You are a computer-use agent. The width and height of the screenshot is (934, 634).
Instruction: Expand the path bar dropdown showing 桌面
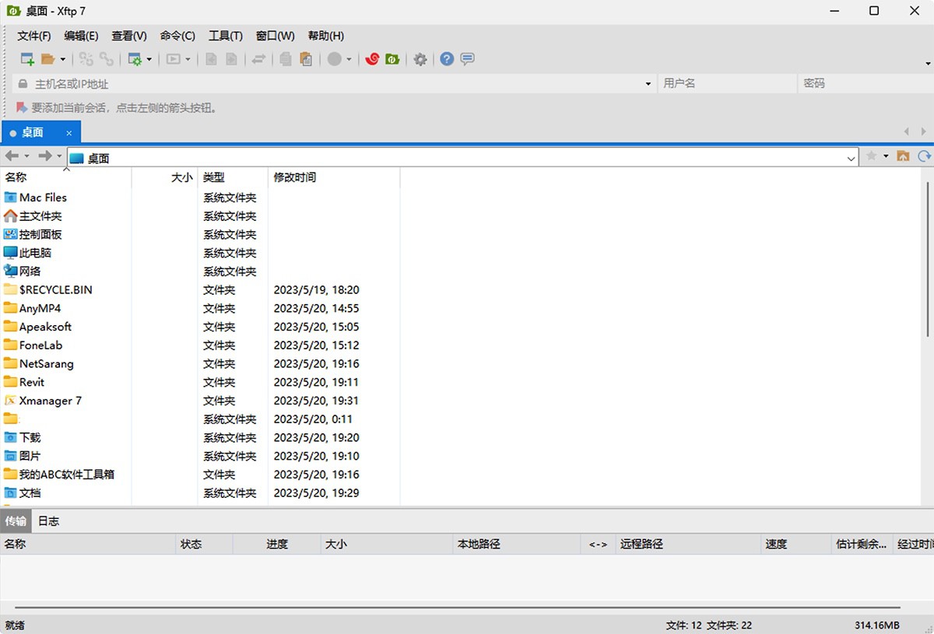click(851, 158)
